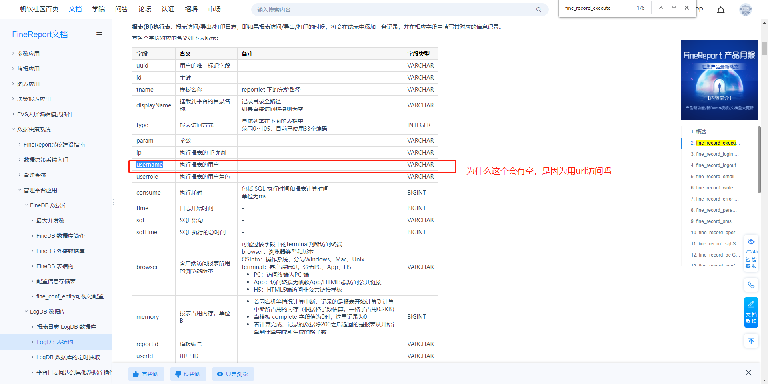Expand the 数据决策系统入门 node
The height and width of the screenshot is (384, 768).
click(x=20, y=160)
